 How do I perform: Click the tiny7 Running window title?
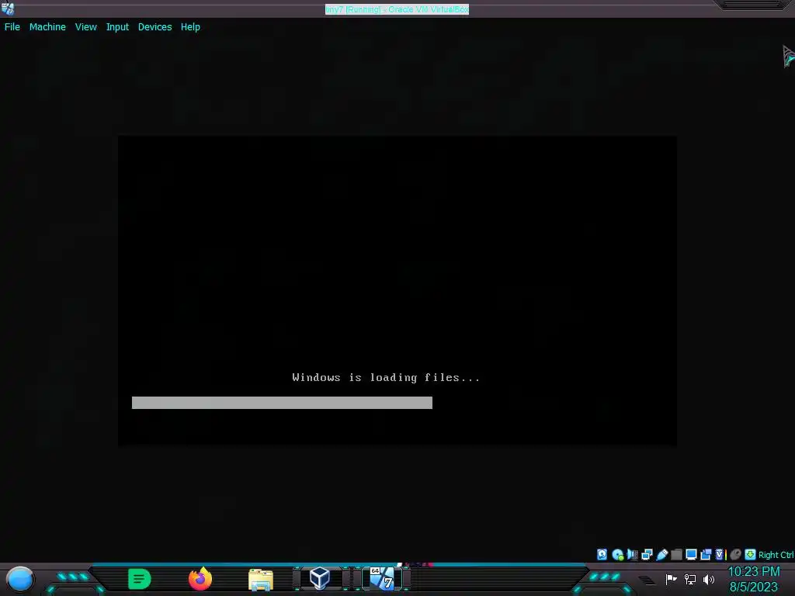[x=397, y=9]
